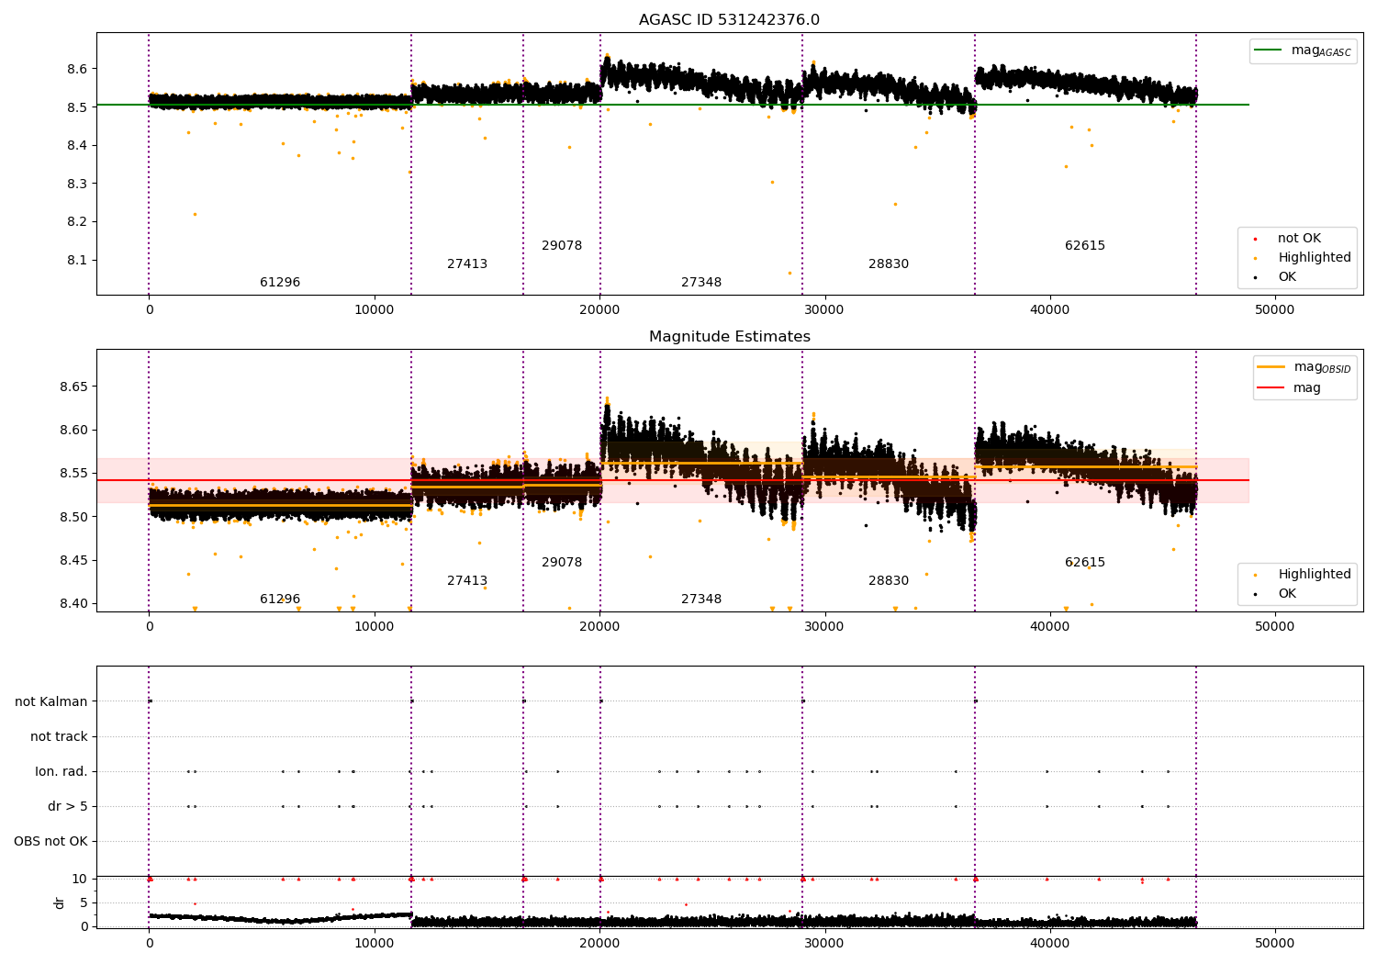Click y-tick 8.3 on top plot

(77, 185)
